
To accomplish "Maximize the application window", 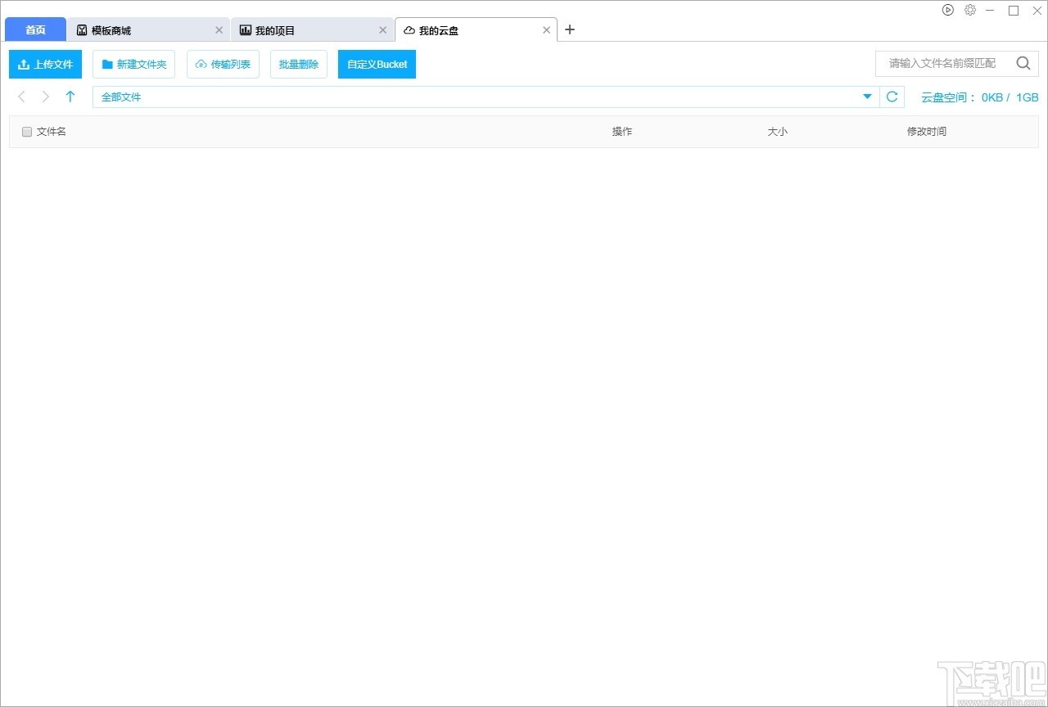I will pyautogui.click(x=1014, y=10).
